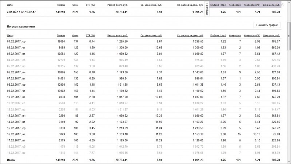Sort by Расход всего, руб. header
Image resolution: width=291 pixels, height=164 pixels.
click(x=117, y=35)
